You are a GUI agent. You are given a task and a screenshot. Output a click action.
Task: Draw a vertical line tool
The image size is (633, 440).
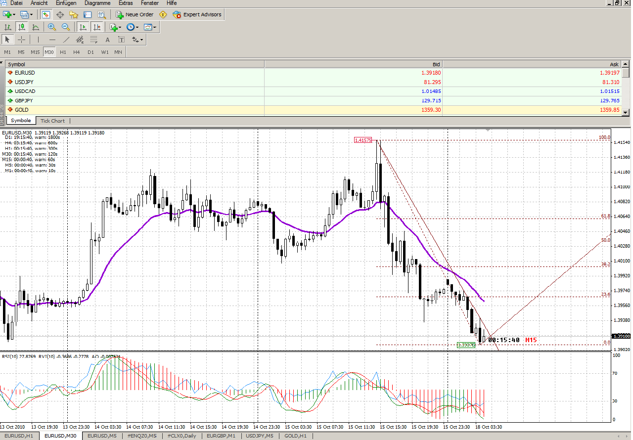click(38, 40)
